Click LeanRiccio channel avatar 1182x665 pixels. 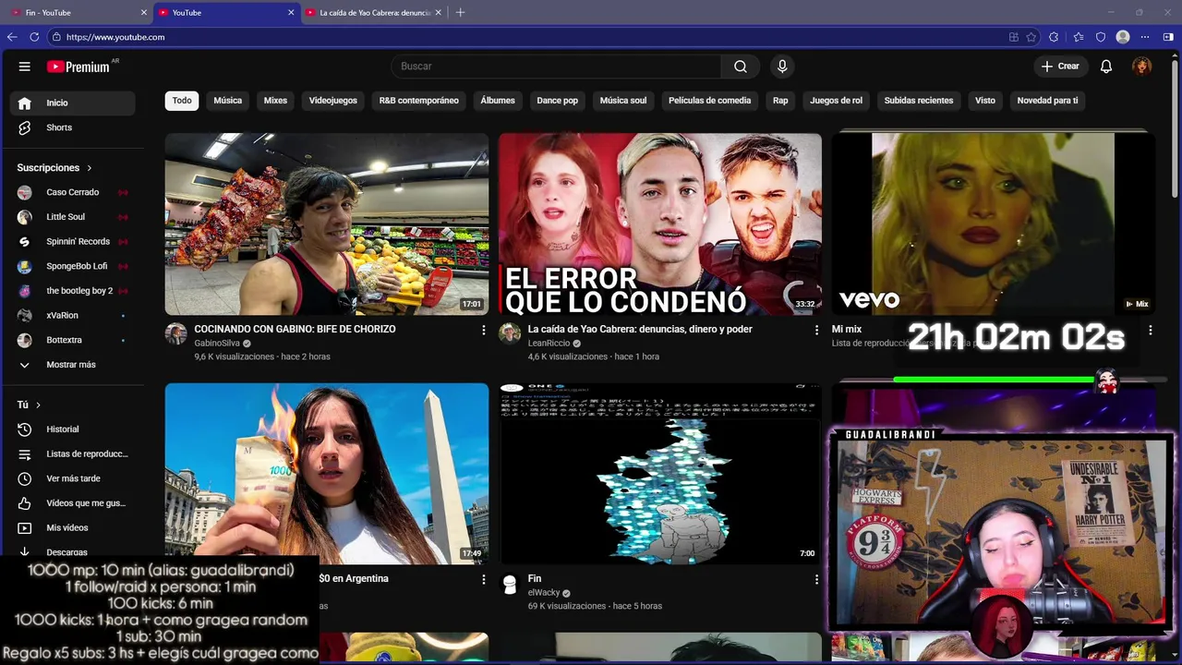coord(510,333)
